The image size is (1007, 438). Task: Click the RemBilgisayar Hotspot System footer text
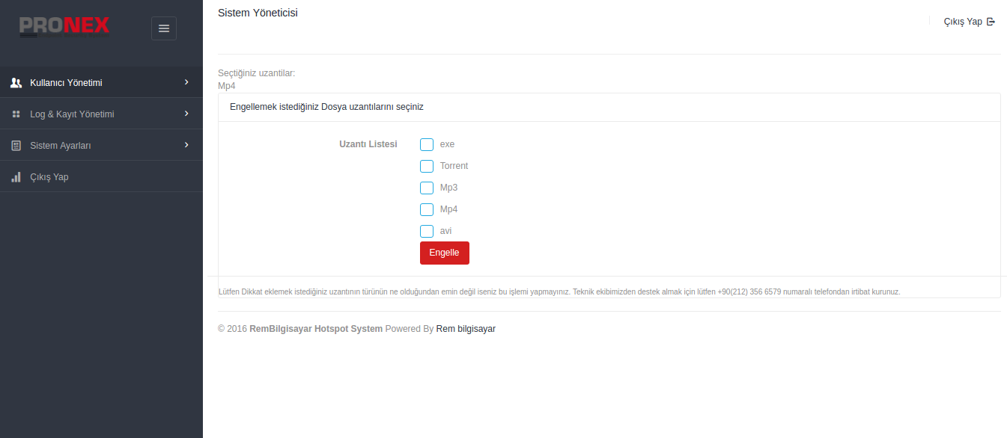(x=316, y=329)
